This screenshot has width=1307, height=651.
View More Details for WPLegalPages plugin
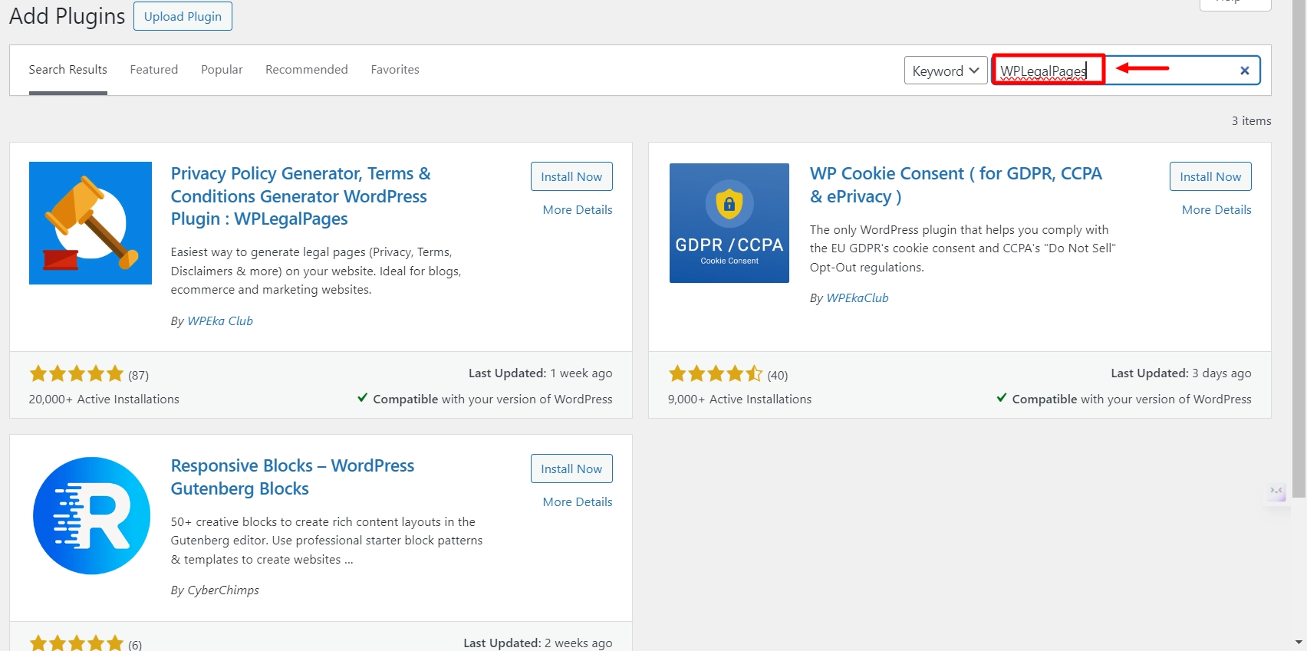578,210
